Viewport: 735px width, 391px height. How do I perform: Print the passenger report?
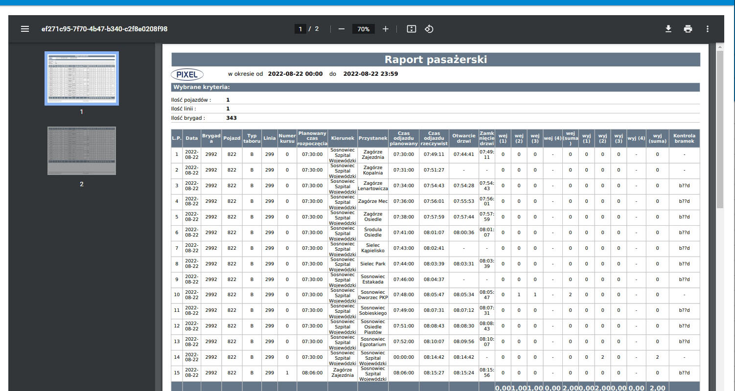click(688, 29)
